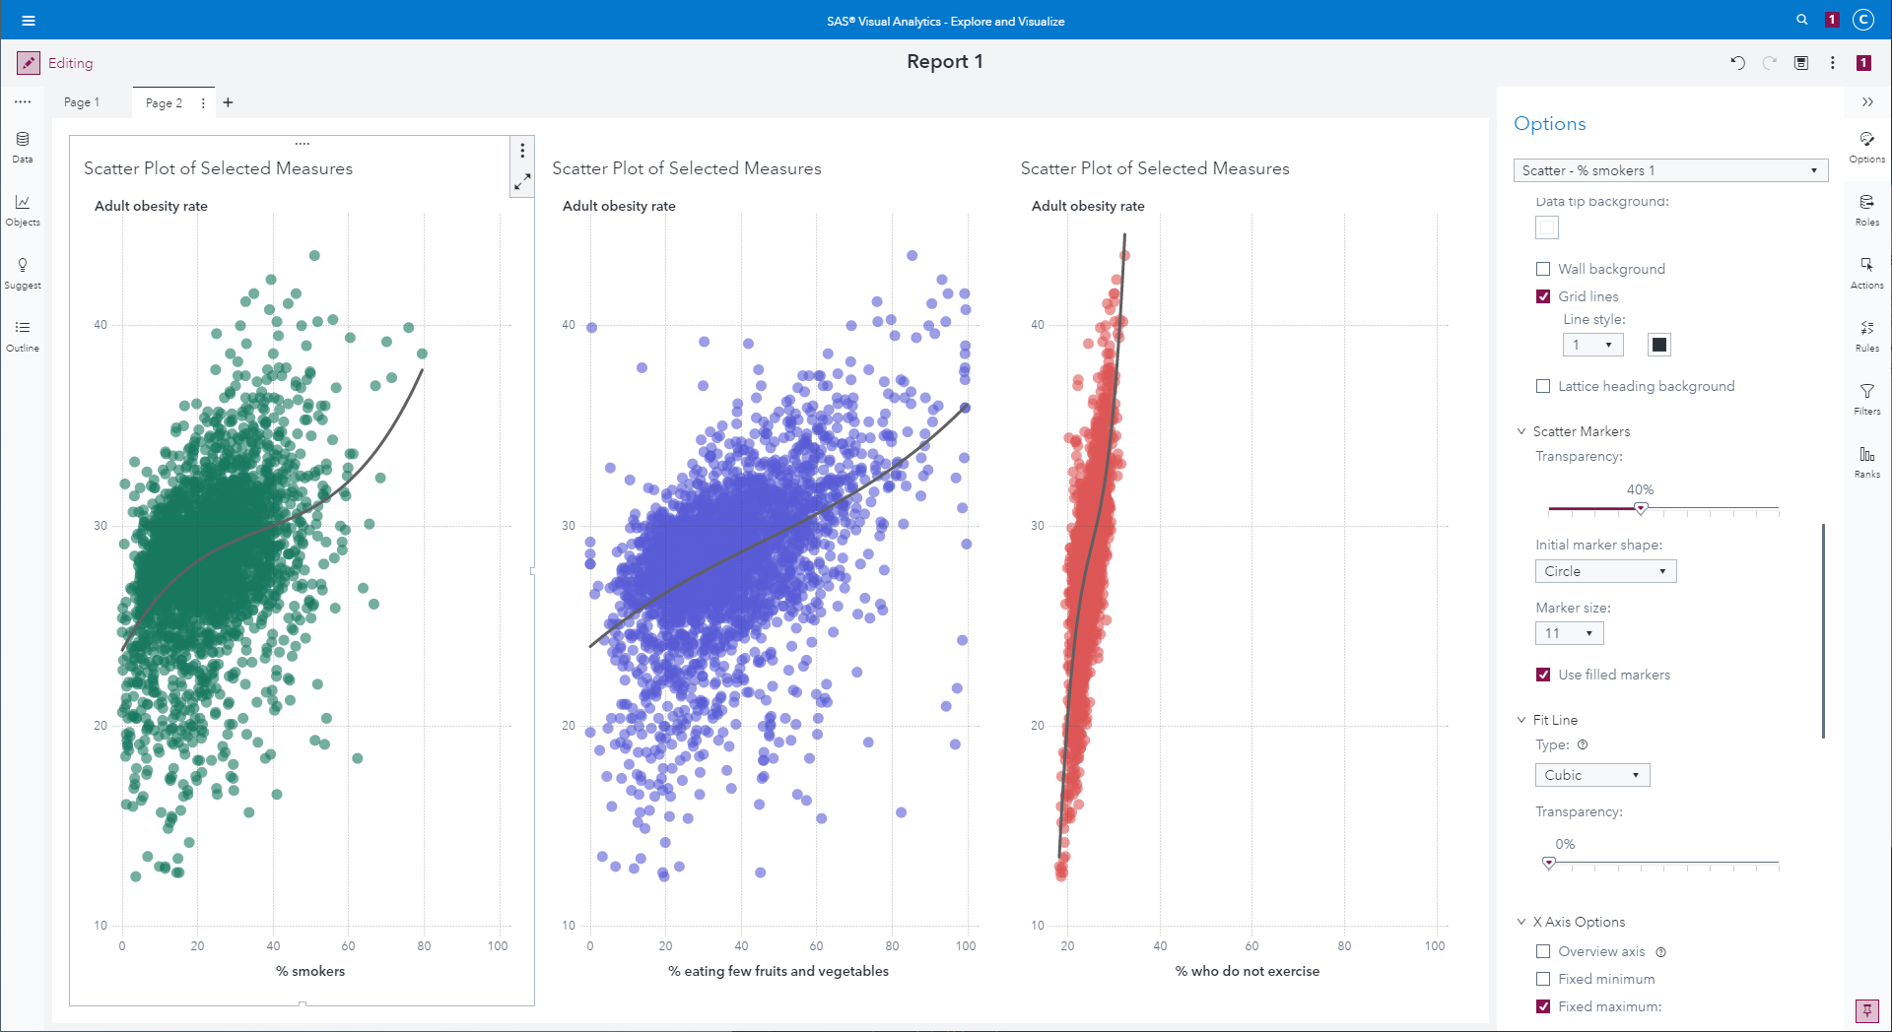This screenshot has width=1892, height=1032.
Task: Select the fruits and vegetables scatter plot title
Action: [x=686, y=168]
